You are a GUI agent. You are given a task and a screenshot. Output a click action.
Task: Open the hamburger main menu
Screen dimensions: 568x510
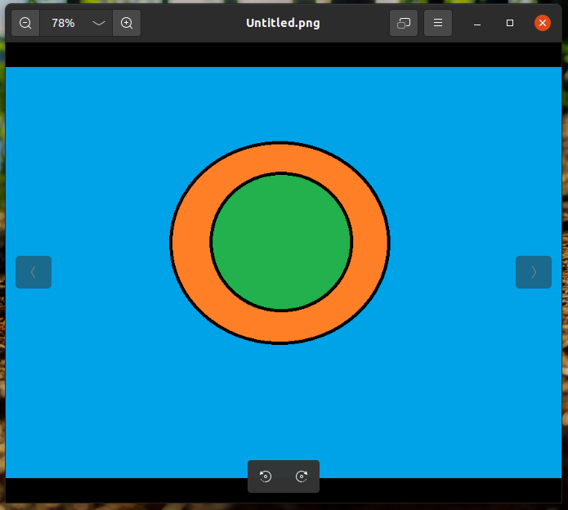438,23
